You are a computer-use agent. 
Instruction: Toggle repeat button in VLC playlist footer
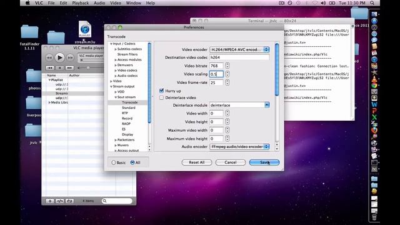(x=69, y=201)
